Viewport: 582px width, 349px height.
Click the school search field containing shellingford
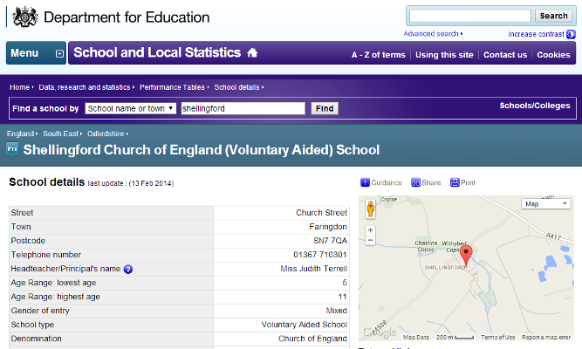click(x=243, y=108)
